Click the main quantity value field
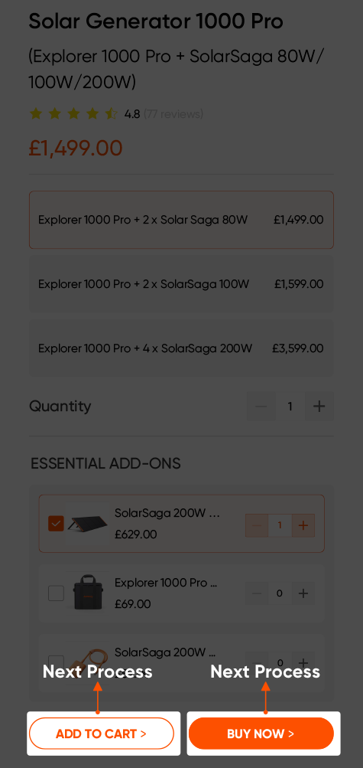The width and height of the screenshot is (363, 768). tap(290, 406)
